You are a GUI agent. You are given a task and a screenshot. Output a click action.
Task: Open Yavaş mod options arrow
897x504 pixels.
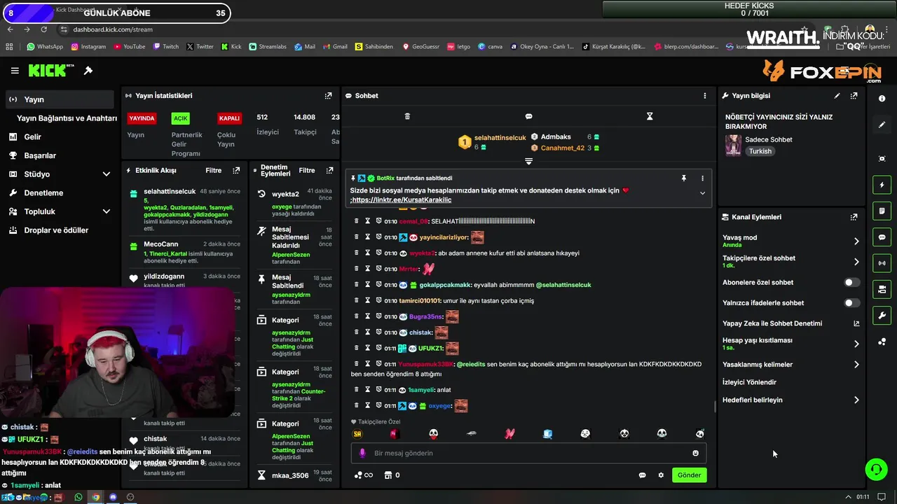[x=856, y=241]
